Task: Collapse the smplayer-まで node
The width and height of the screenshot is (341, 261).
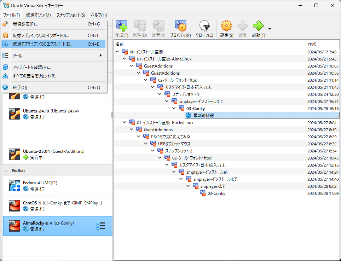Action: click(188, 186)
